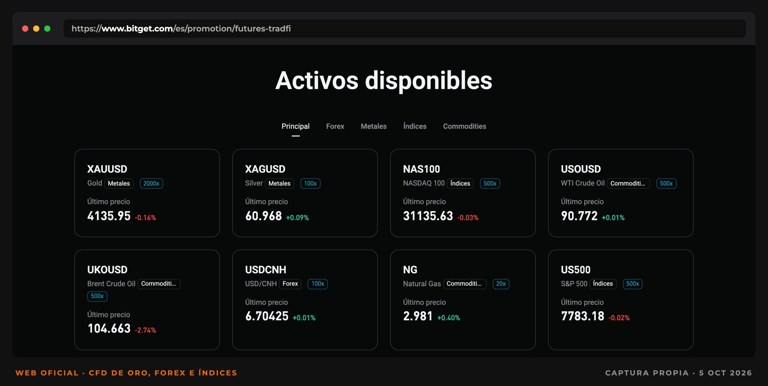Click the USDCNH price 6.70425
The image size is (768, 386).
(x=267, y=316)
